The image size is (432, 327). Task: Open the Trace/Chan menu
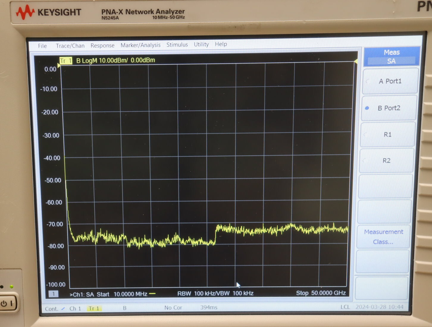click(70, 45)
